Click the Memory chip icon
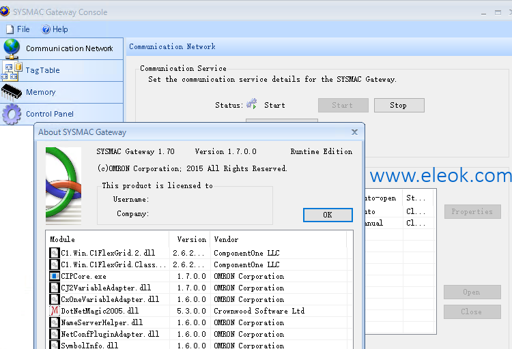This screenshot has height=349, width=512. point(12,92)
